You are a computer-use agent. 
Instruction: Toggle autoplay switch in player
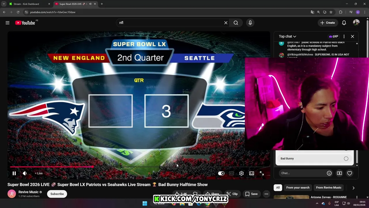(x=221, y=173)
